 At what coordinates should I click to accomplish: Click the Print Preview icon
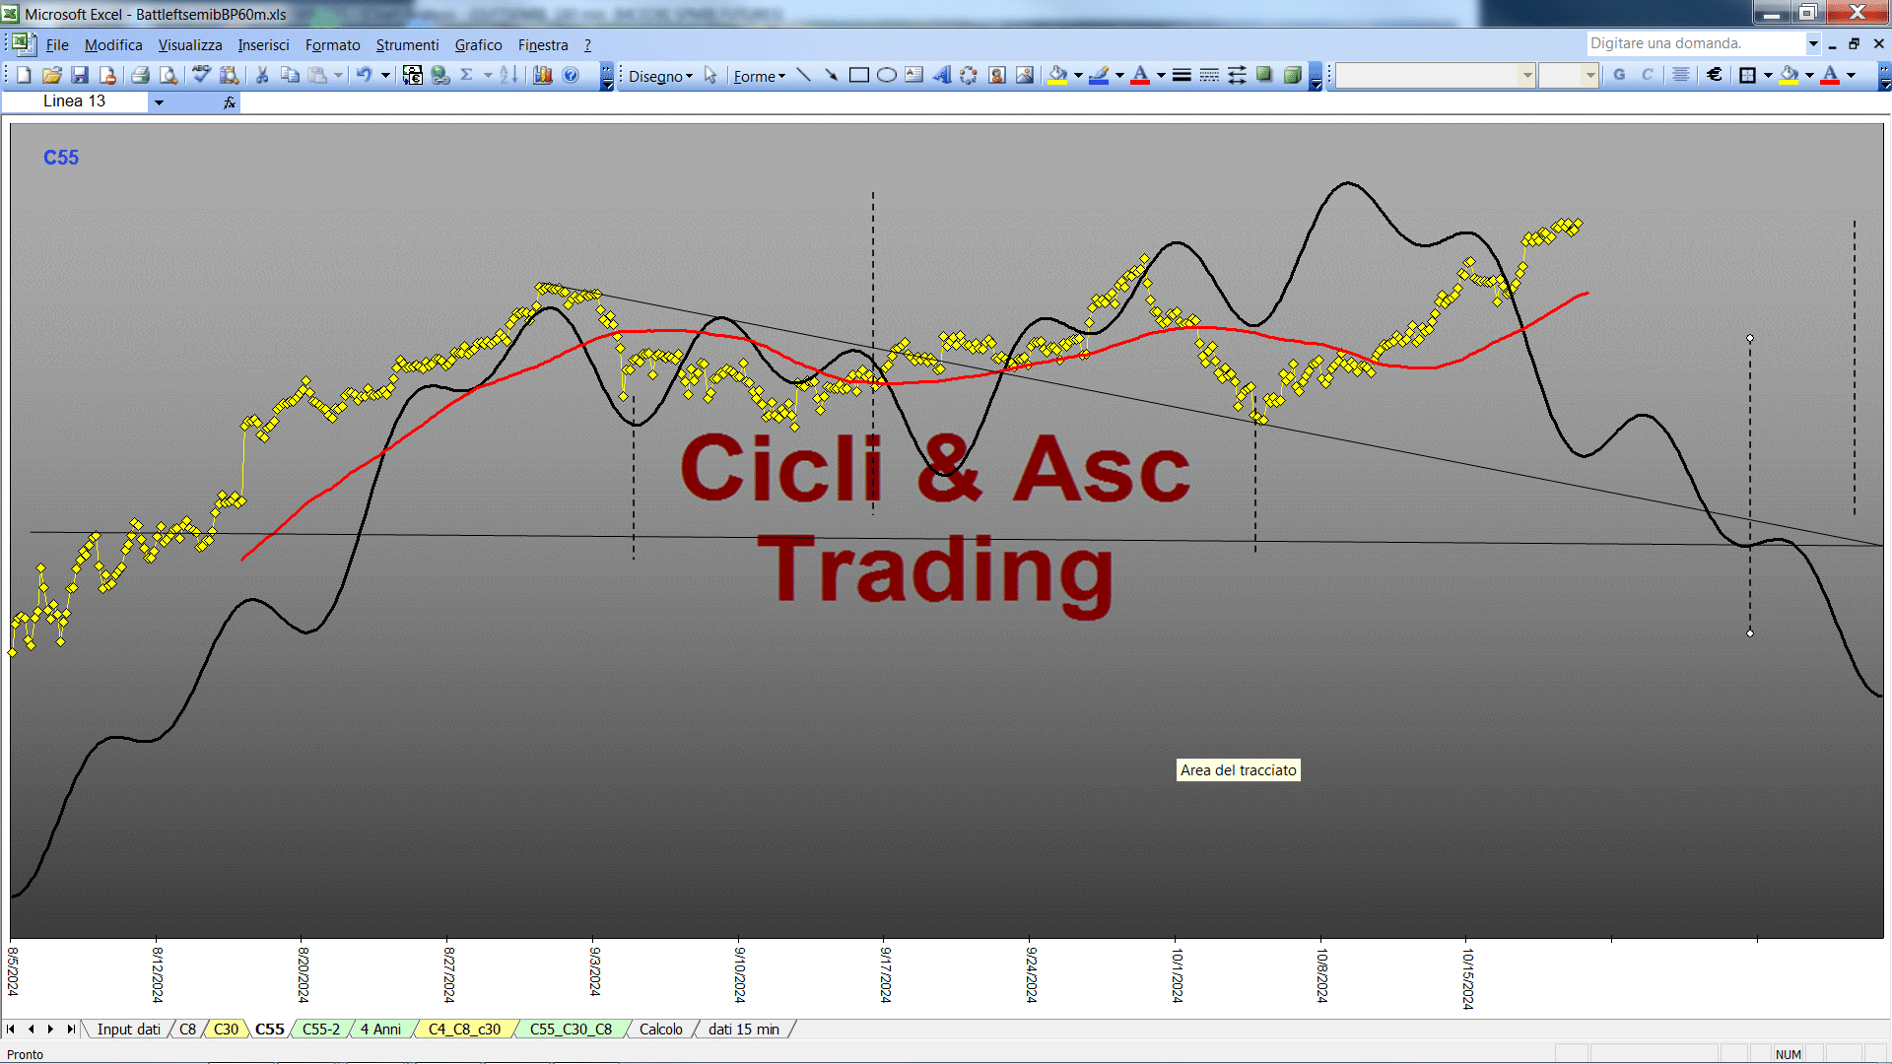169,75
